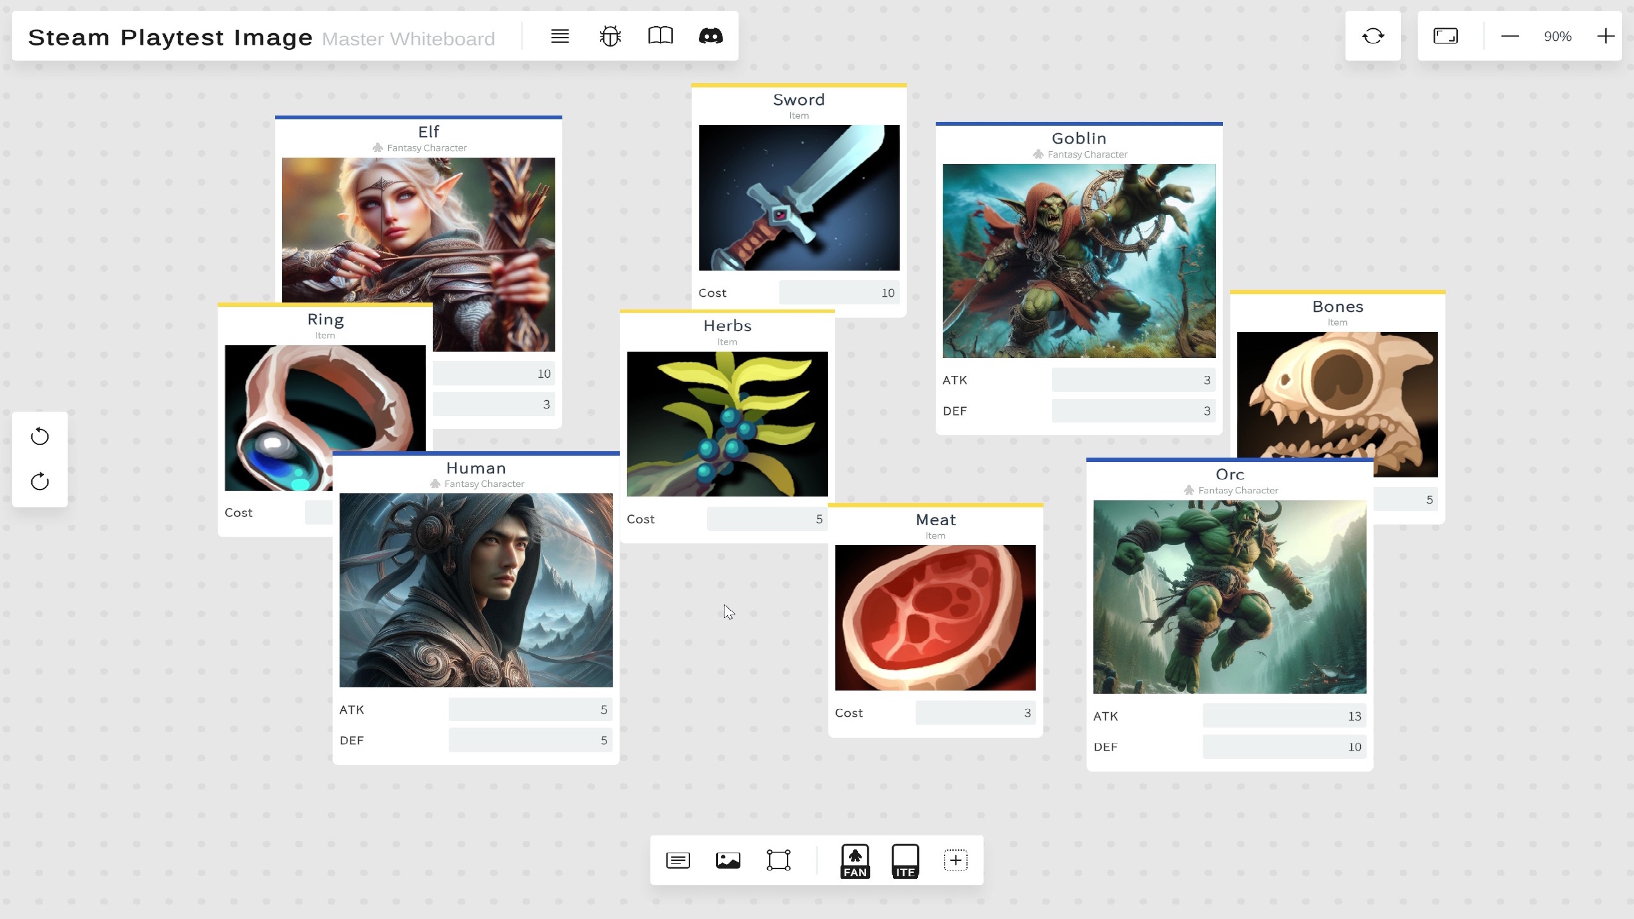Viewport: 1634px width, 919px height.
Task: Click the Steam Playtest Image title
Action: tap(170, 38)
